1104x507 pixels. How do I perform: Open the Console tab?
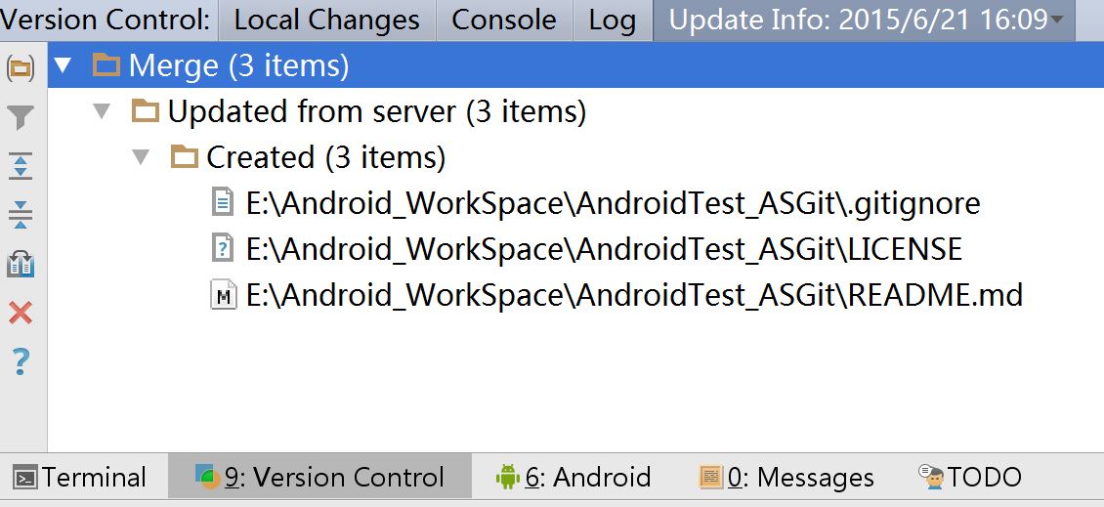tap(504, 20)
